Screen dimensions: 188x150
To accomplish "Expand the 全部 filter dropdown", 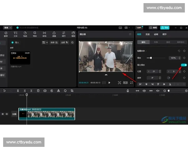I will tap(64, 42).
